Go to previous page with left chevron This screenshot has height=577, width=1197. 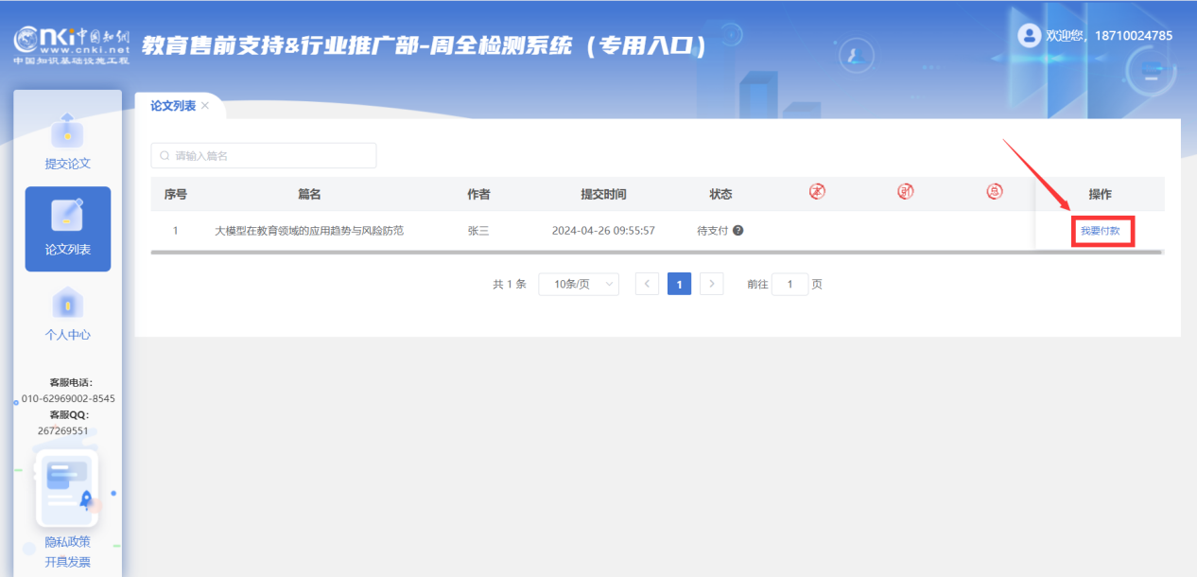648,284
